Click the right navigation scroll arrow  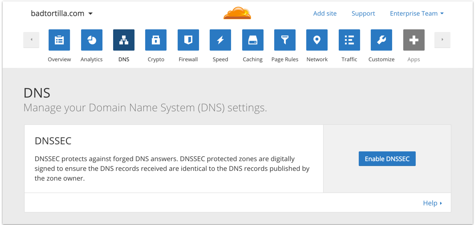pos(443,39)
